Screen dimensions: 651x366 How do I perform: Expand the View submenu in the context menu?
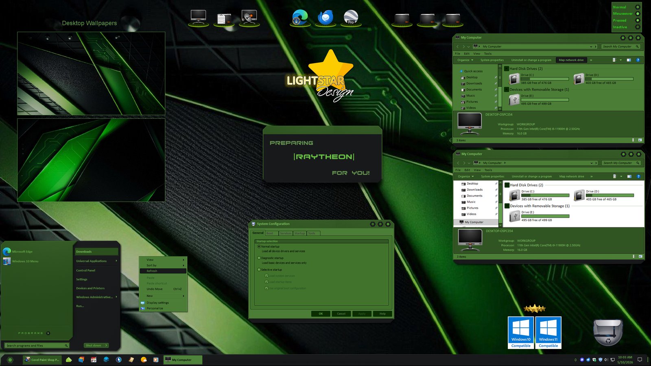pos(163,259)
